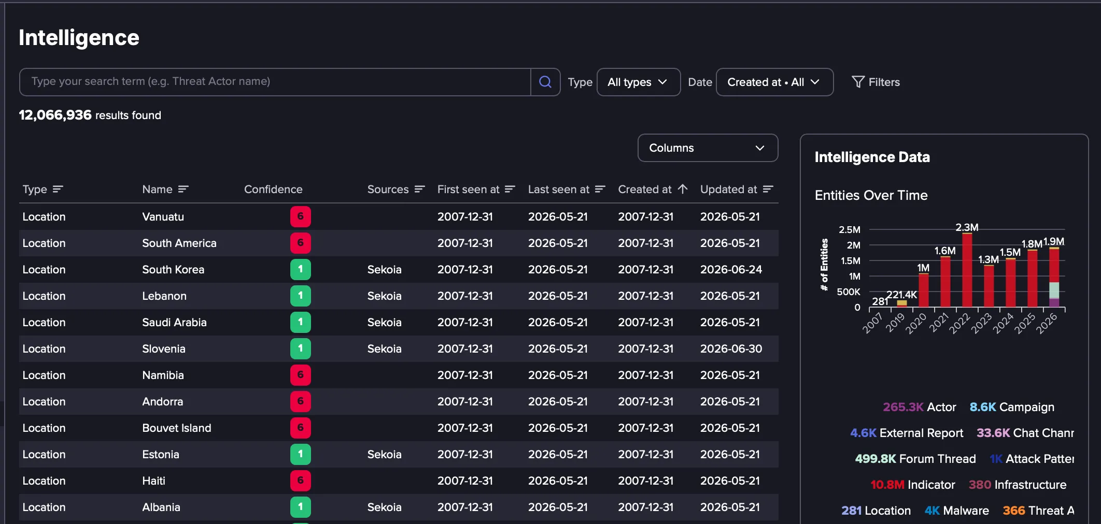
Task: Click South Korea confidence badge 1
Action: (300, 269)
